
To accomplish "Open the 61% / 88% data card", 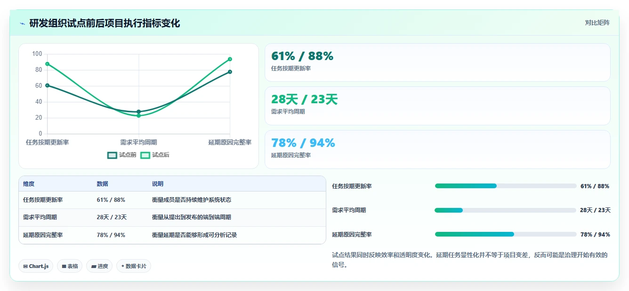I will [x=437, y=62].
